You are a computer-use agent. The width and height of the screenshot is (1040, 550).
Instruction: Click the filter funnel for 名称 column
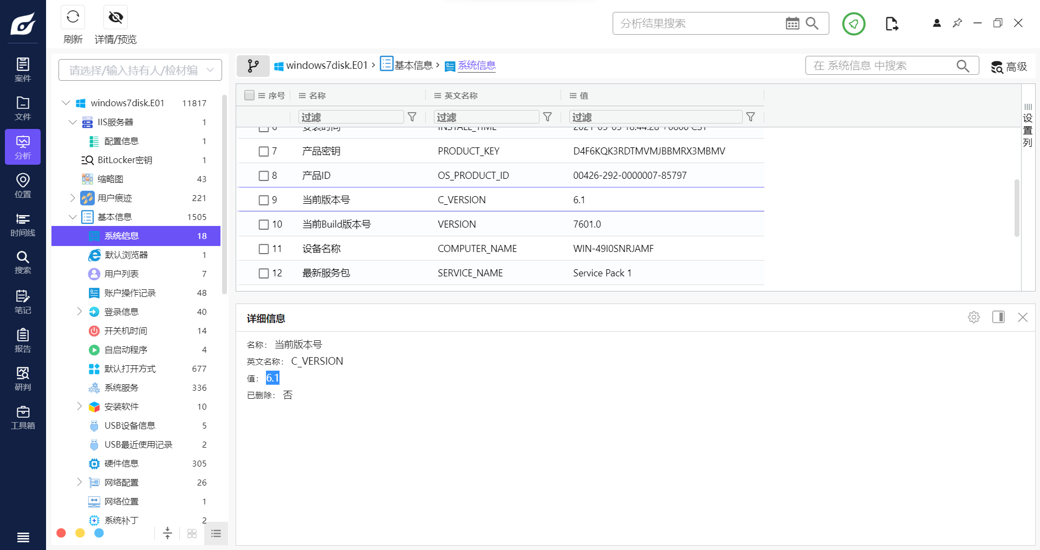tap(412, 117)
